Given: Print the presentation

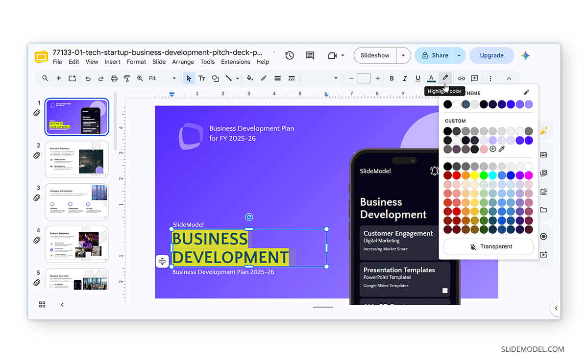Looking at the screenshot, I should pos(114,78).
